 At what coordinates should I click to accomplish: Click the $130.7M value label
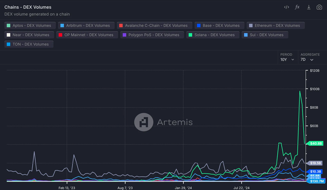point(316,181)
